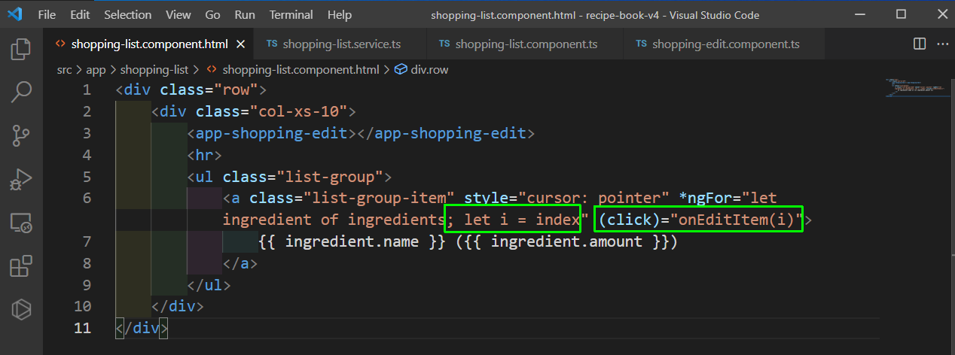Screen dimensions: 955x355
Task: Click the app-shopping-edit opening tag
Action: tap(272, 133)
